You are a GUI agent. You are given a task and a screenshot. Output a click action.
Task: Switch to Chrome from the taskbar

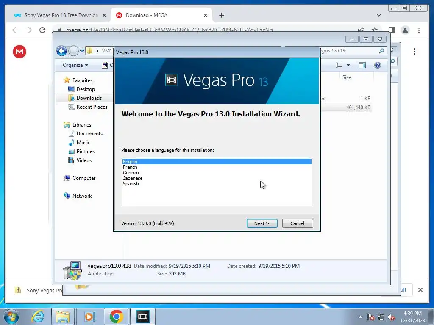[116, 317]
